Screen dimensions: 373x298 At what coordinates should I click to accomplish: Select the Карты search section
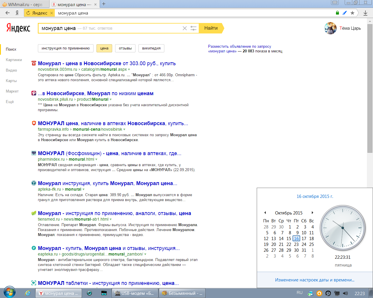pos(11,81)
